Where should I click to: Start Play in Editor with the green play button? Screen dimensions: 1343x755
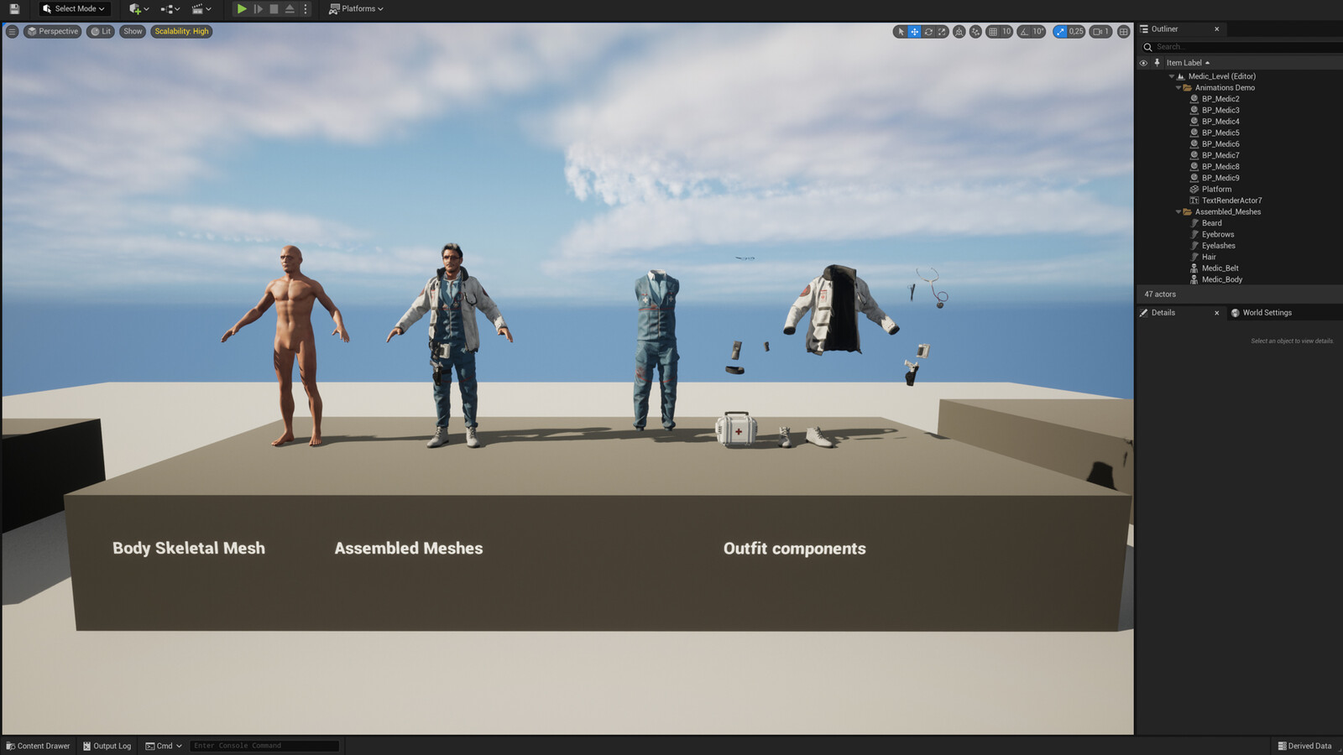tap(242, 8)
